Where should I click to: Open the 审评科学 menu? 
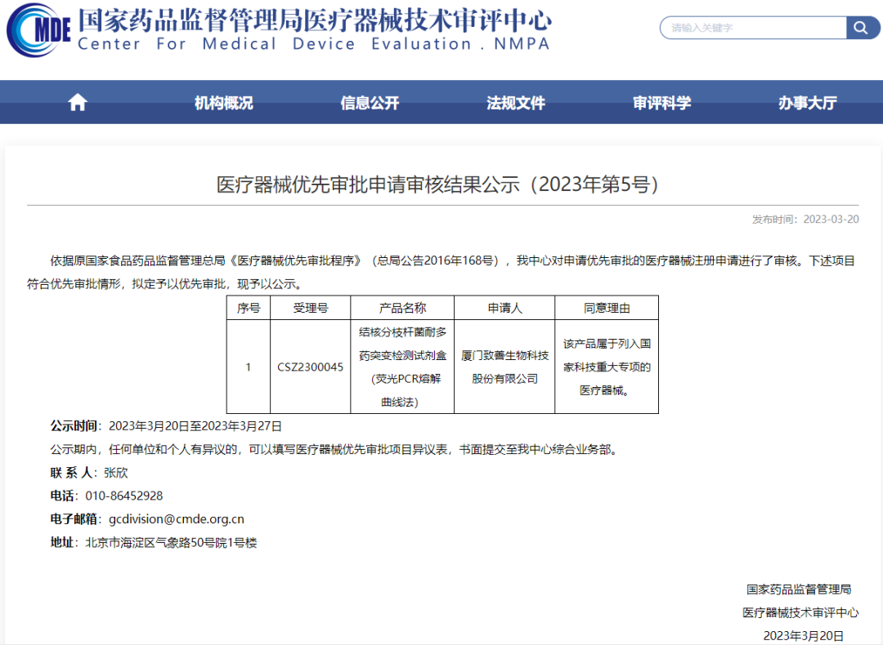tap(661, 101)
